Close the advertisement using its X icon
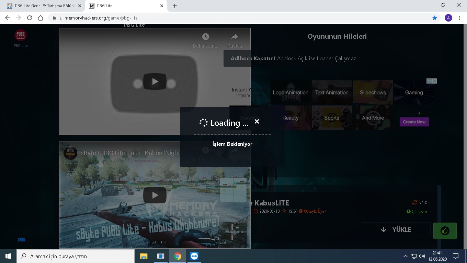Image resolution: width=467 pixels, height=263 pixels. tap(434, 81)
